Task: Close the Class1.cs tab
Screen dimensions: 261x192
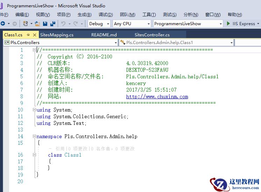Action: [35, 35]
